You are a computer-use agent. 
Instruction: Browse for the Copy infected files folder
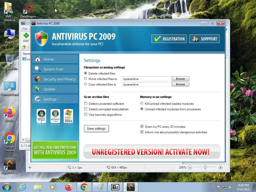180,84
